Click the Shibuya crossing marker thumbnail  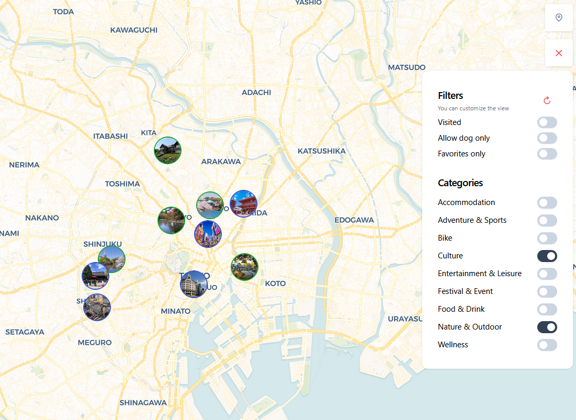click(97, 308)
